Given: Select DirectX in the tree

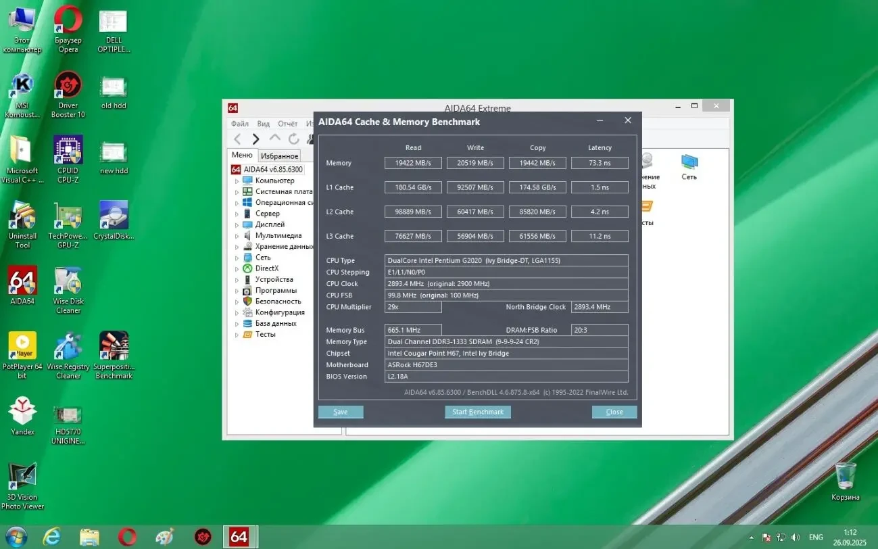Looking at the screenshot, I should (266, 268).
